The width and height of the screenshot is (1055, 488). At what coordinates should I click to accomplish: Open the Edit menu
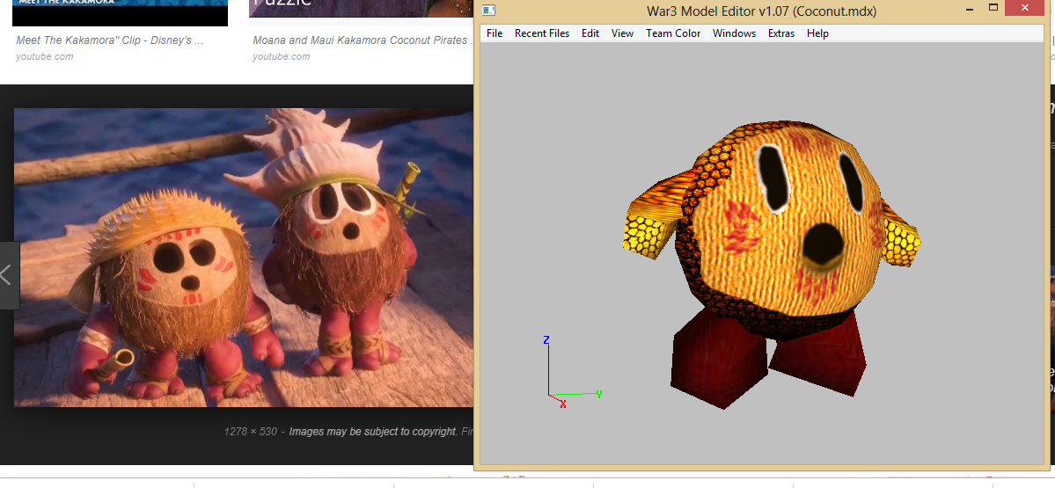590,33
